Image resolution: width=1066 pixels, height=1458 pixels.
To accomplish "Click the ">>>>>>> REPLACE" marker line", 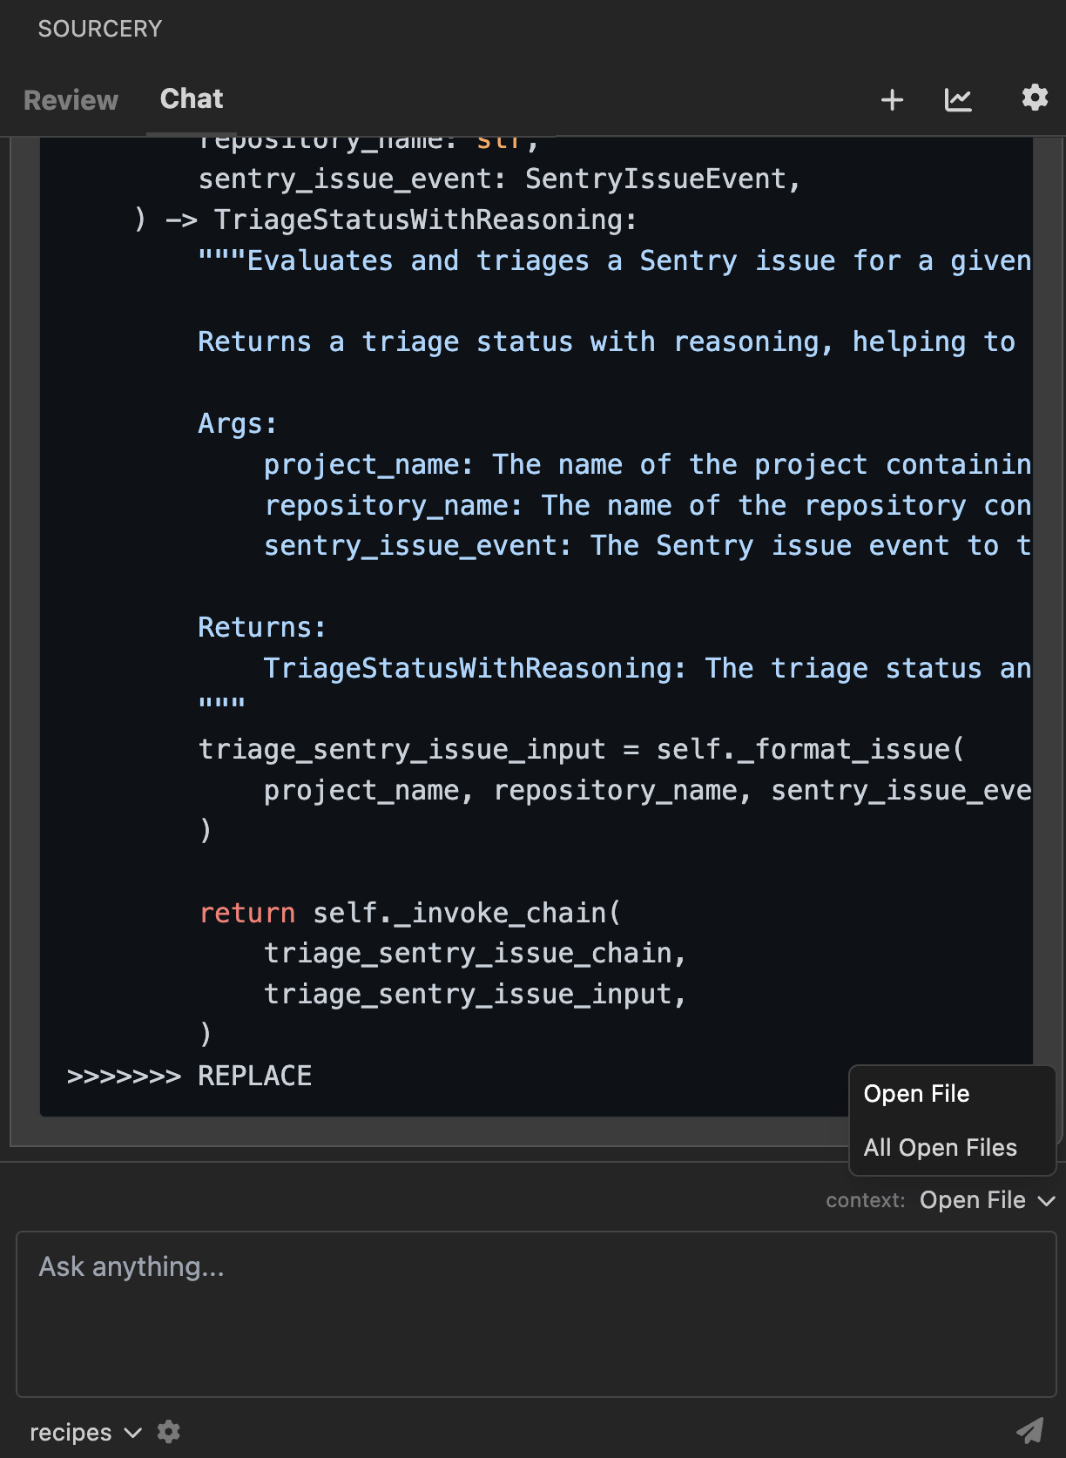I will tap(189, 1077).
